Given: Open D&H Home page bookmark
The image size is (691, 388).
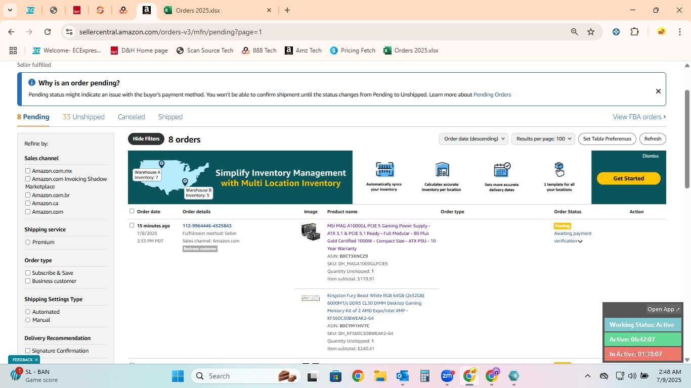Looking at the screenshot, I should pos(139,51).
